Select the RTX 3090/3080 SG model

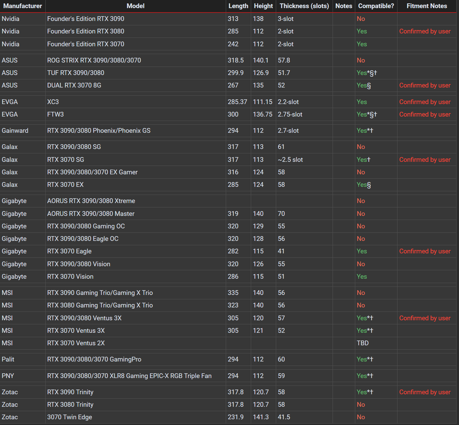136,147
